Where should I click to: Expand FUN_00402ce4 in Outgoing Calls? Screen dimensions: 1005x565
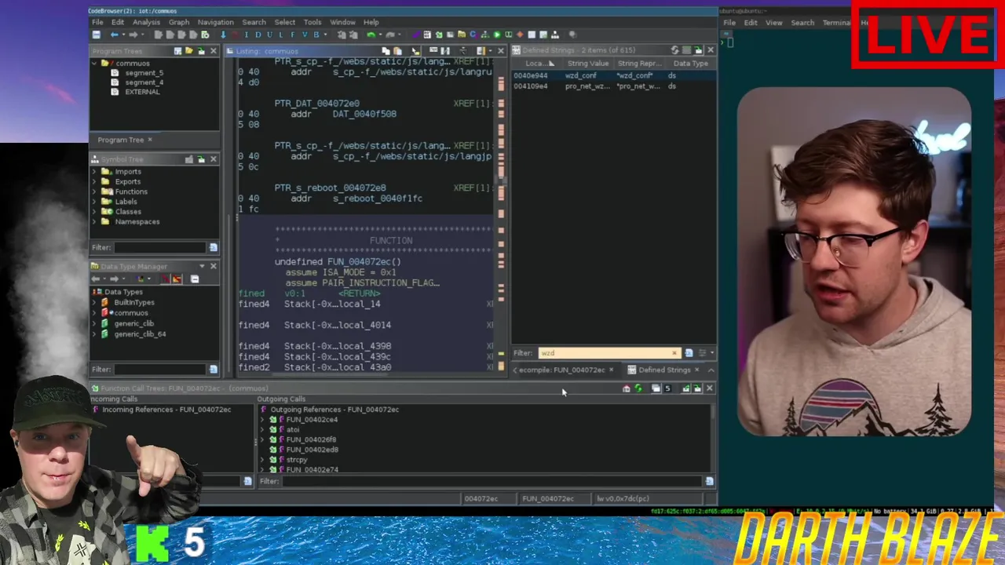(x=263, y=420)
